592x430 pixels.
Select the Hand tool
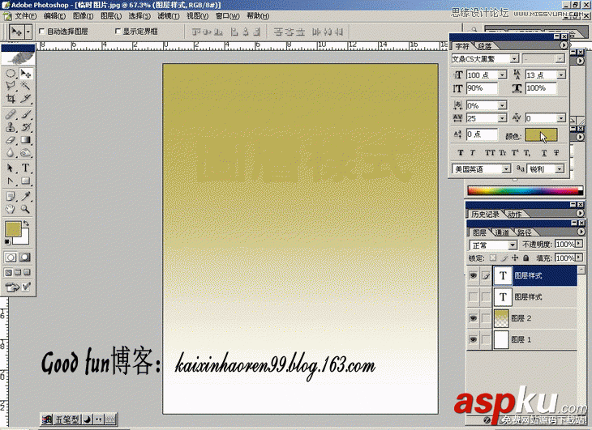11,209
